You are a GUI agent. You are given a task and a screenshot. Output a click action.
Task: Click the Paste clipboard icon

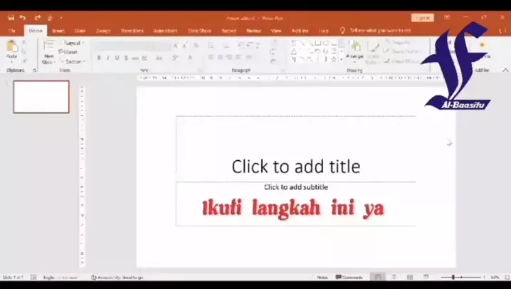(x=12, y=48)
